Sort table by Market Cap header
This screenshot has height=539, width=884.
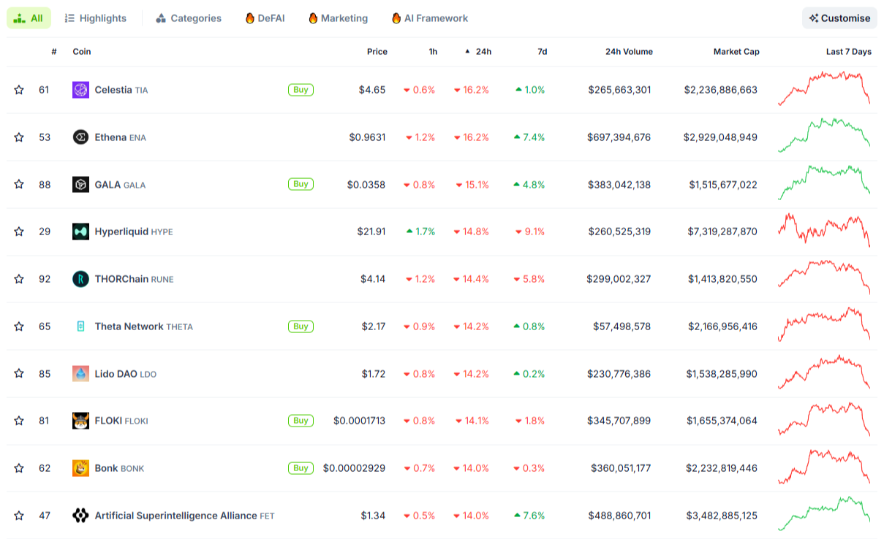(736, 52)
